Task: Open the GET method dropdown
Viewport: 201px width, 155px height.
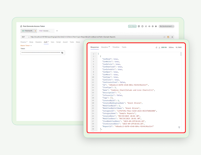Action: [25, 37]
